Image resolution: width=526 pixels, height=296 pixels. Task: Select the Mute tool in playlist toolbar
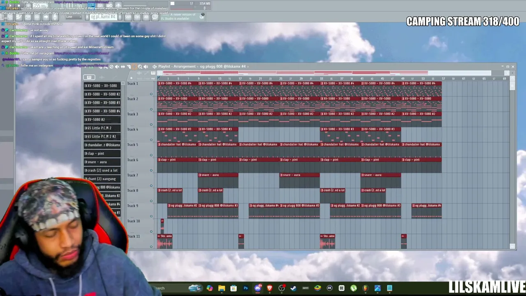point(117,67)
